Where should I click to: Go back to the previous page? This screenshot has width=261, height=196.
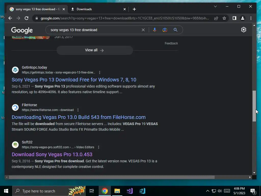click(10, 18)
